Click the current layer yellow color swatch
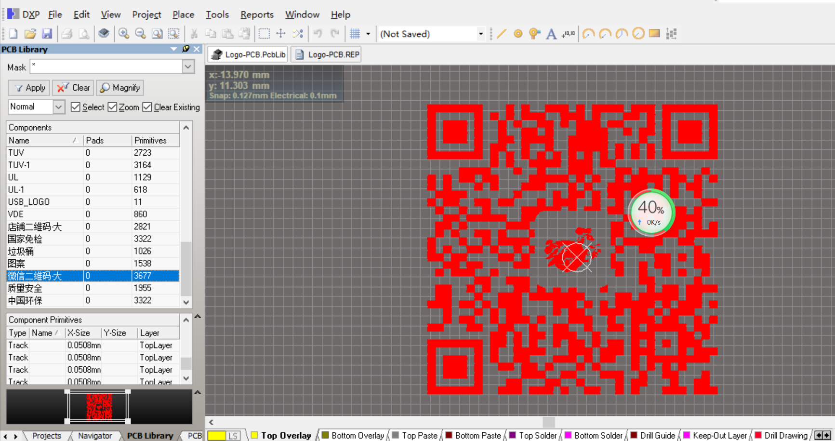The width and height of the screenshot is (835, 441). 216,436
